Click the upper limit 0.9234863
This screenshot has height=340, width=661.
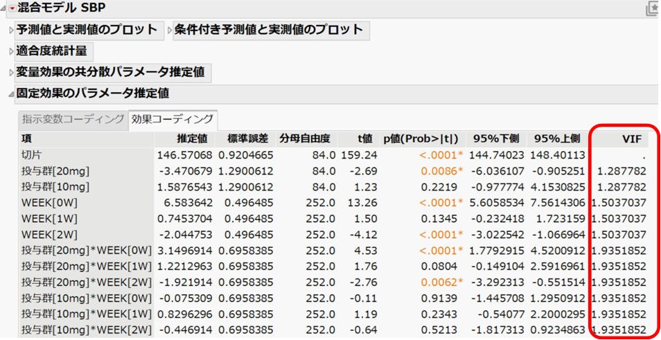click(x=556, y=330)
